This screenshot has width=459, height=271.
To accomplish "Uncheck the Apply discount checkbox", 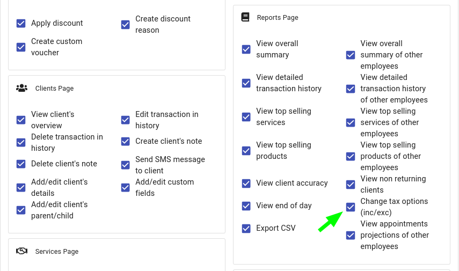I will click(21, 23).
